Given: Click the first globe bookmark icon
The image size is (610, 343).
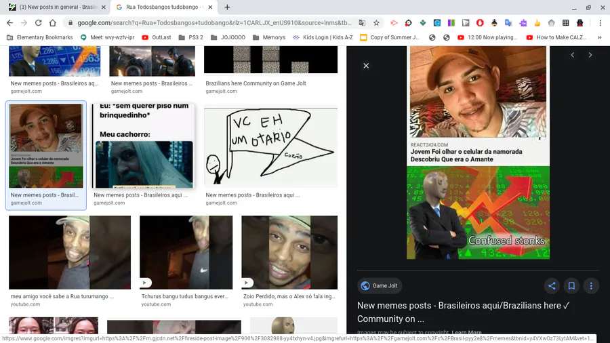Looking at the screenshot, I should (432, 37).
